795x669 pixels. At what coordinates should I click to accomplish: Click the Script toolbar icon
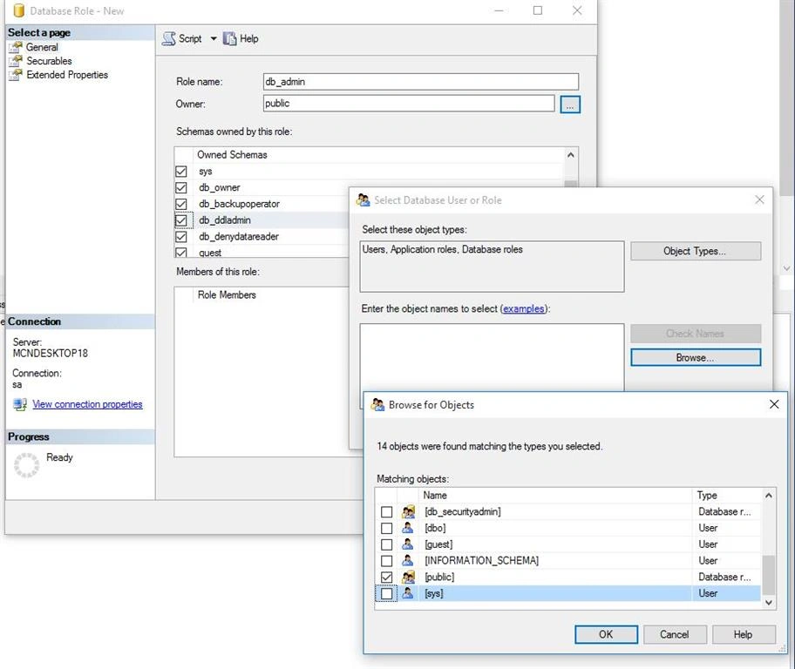169,39
